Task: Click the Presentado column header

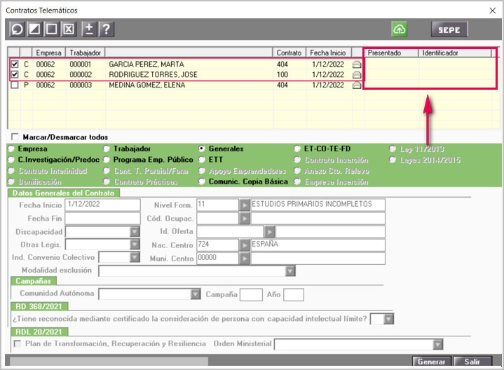Action: pyautogui.click(x=391, y=53)
